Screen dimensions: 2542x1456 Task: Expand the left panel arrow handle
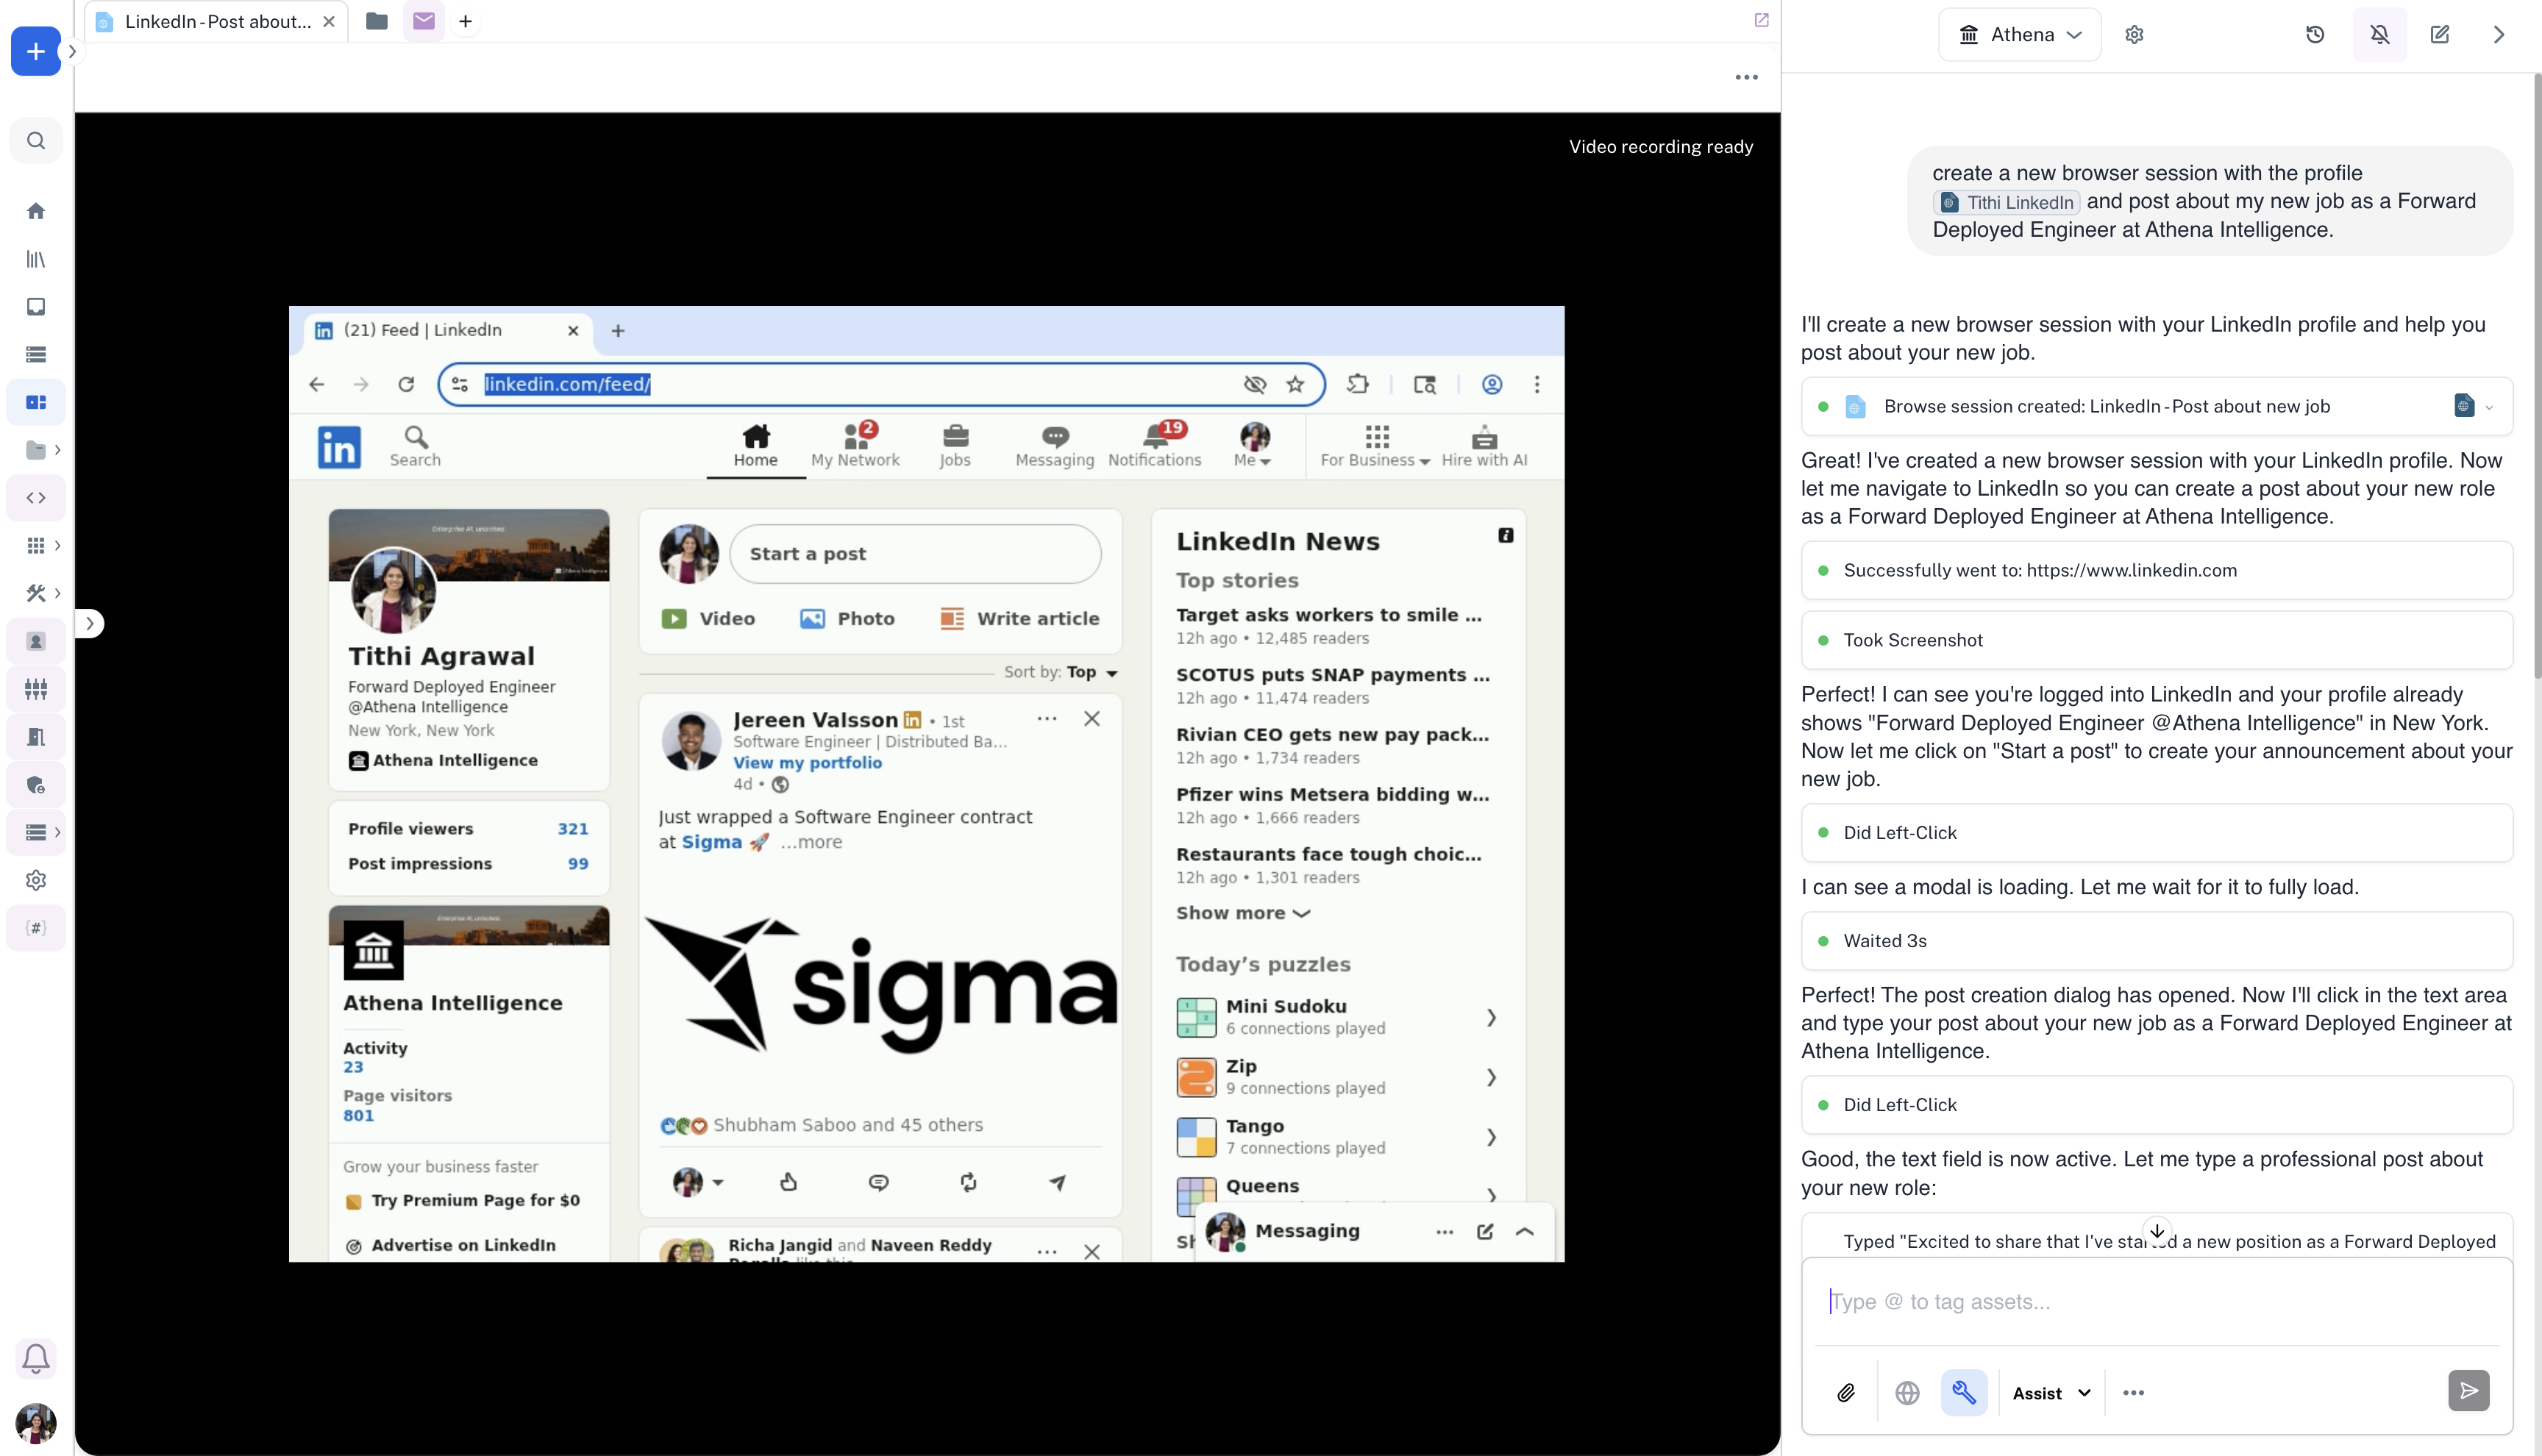[90, 624]
